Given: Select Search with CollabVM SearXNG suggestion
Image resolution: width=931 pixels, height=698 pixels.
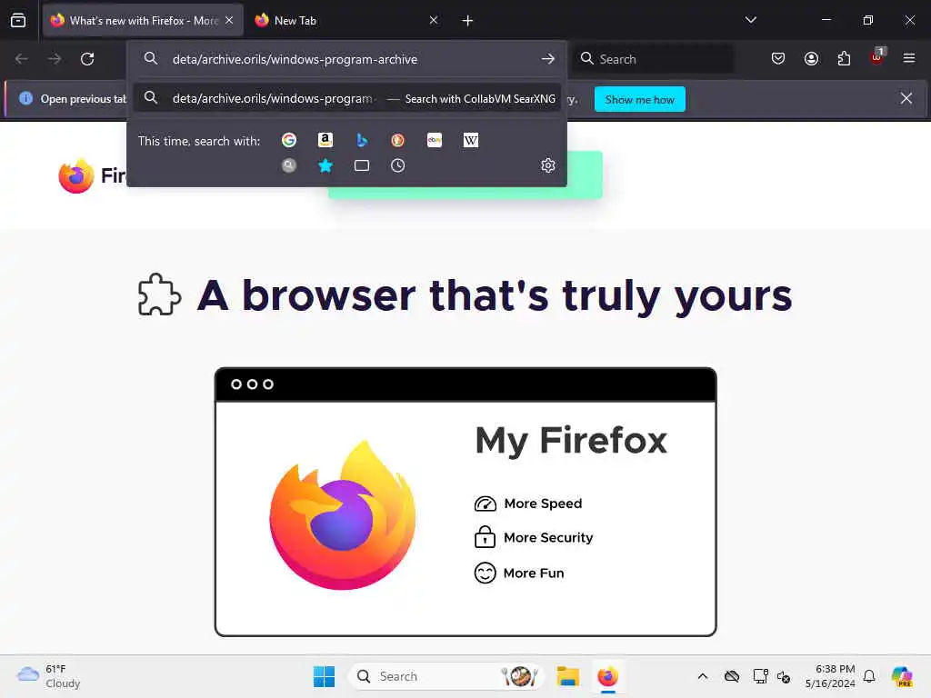Looking at the screenshot, I should point(346,98).
